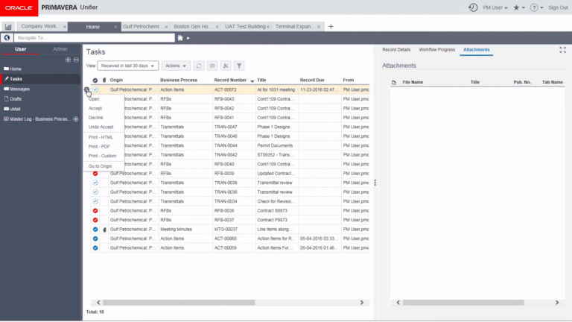
Task: Open the View filter dropdown
Action: click(127, 66)
